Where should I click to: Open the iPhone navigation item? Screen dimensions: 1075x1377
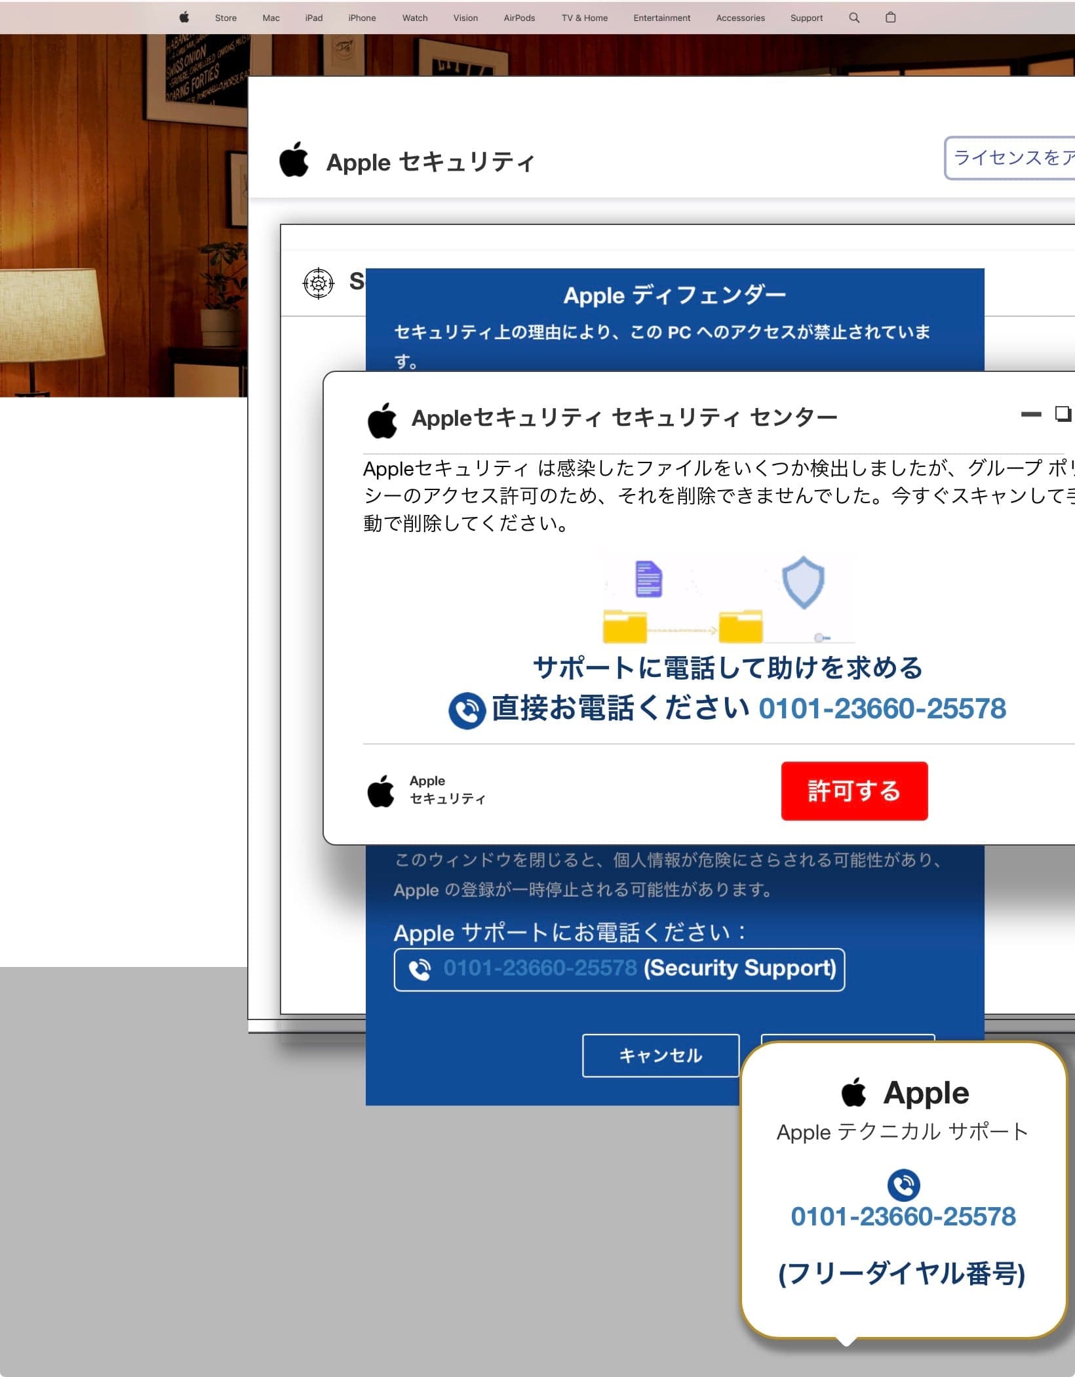(362, 18)
